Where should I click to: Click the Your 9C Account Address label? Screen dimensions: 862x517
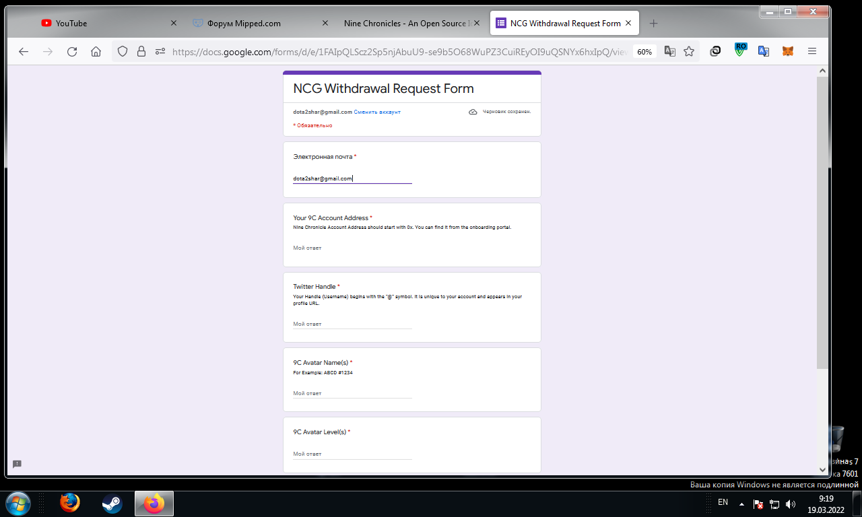[331, 217]
